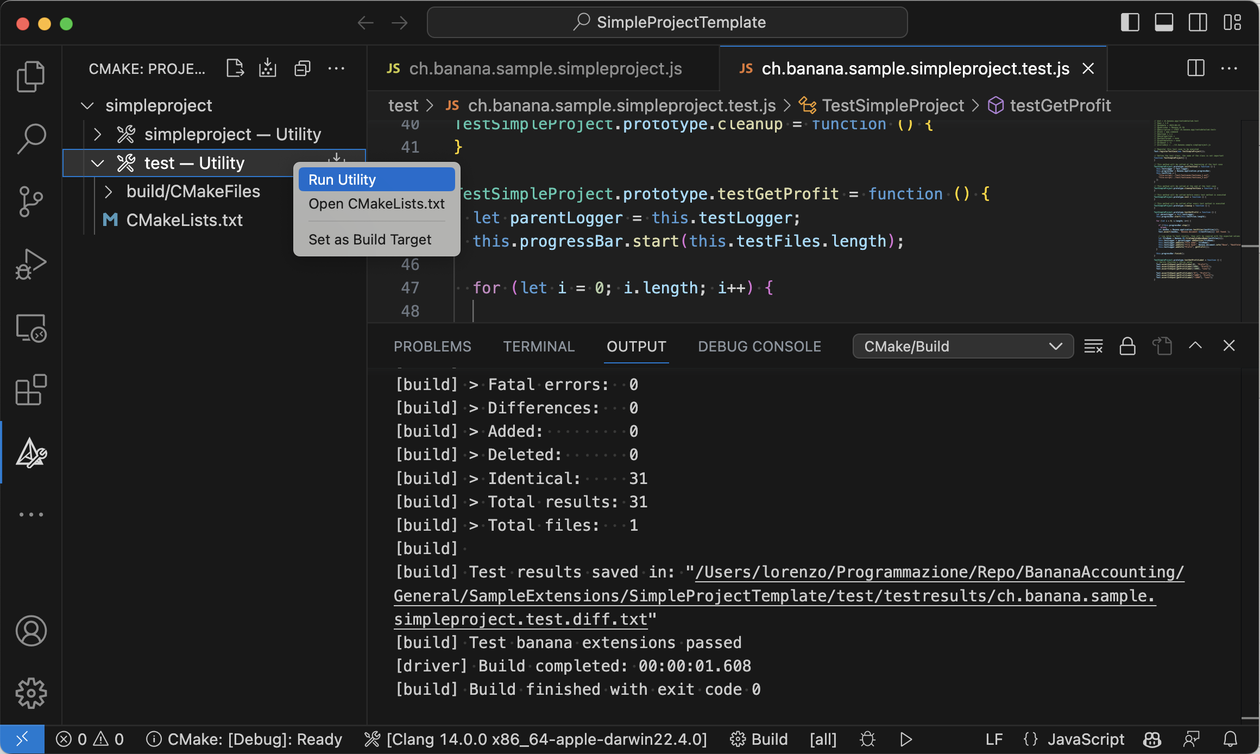Switch to the DEBUG CONSOLE tab

[759, 347]
